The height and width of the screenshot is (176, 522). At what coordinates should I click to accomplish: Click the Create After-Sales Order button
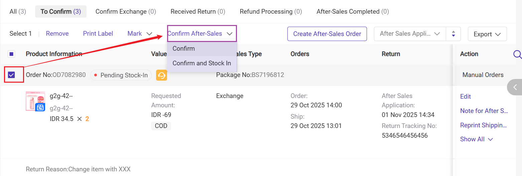pyautogui.click(x=327, y=34)
